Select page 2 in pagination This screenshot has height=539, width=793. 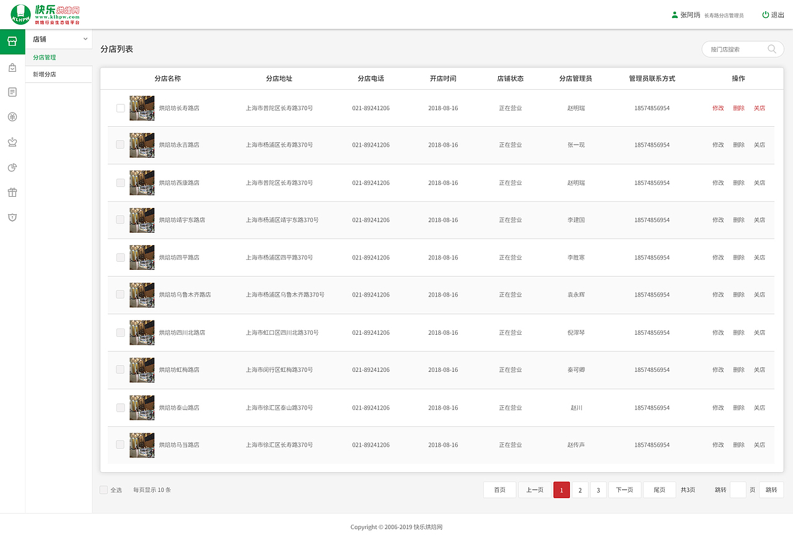[580, 490]
